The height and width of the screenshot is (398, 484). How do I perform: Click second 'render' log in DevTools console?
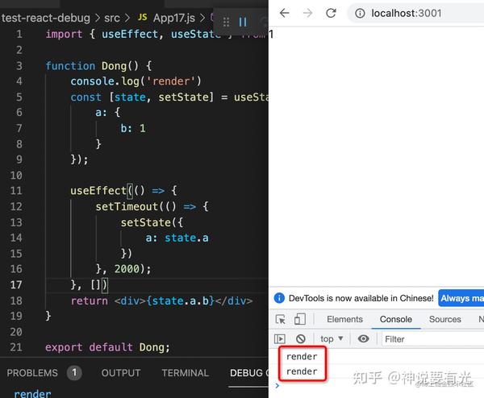[302, 371]
